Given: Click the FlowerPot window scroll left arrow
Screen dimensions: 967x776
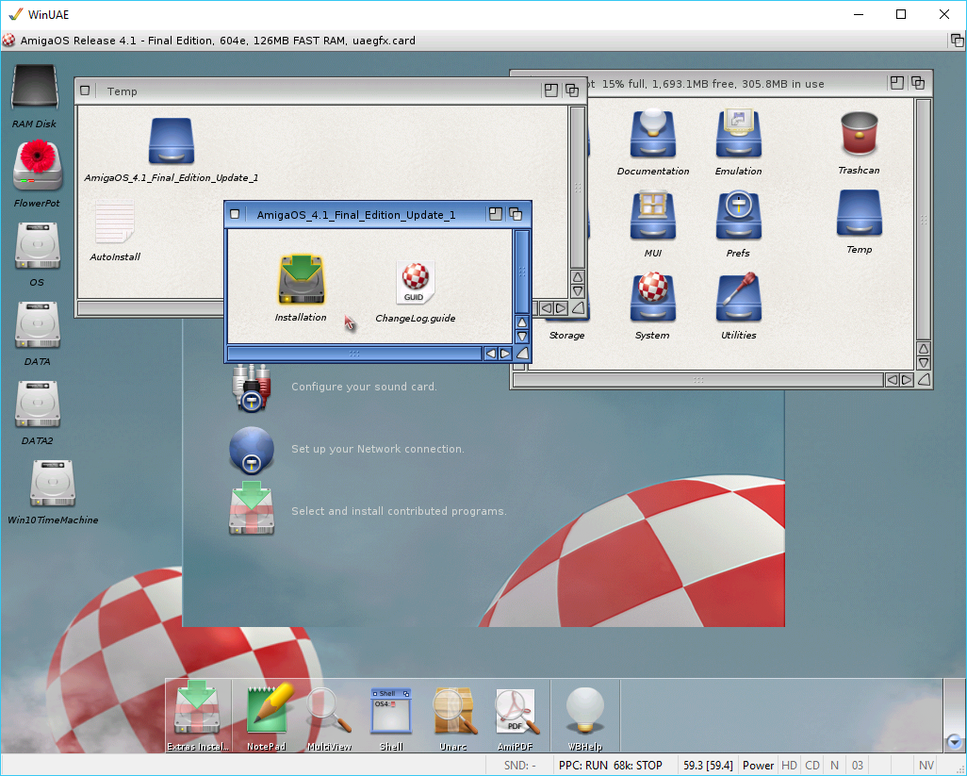Looking at the screenshot, I should [x=892, y=380].
